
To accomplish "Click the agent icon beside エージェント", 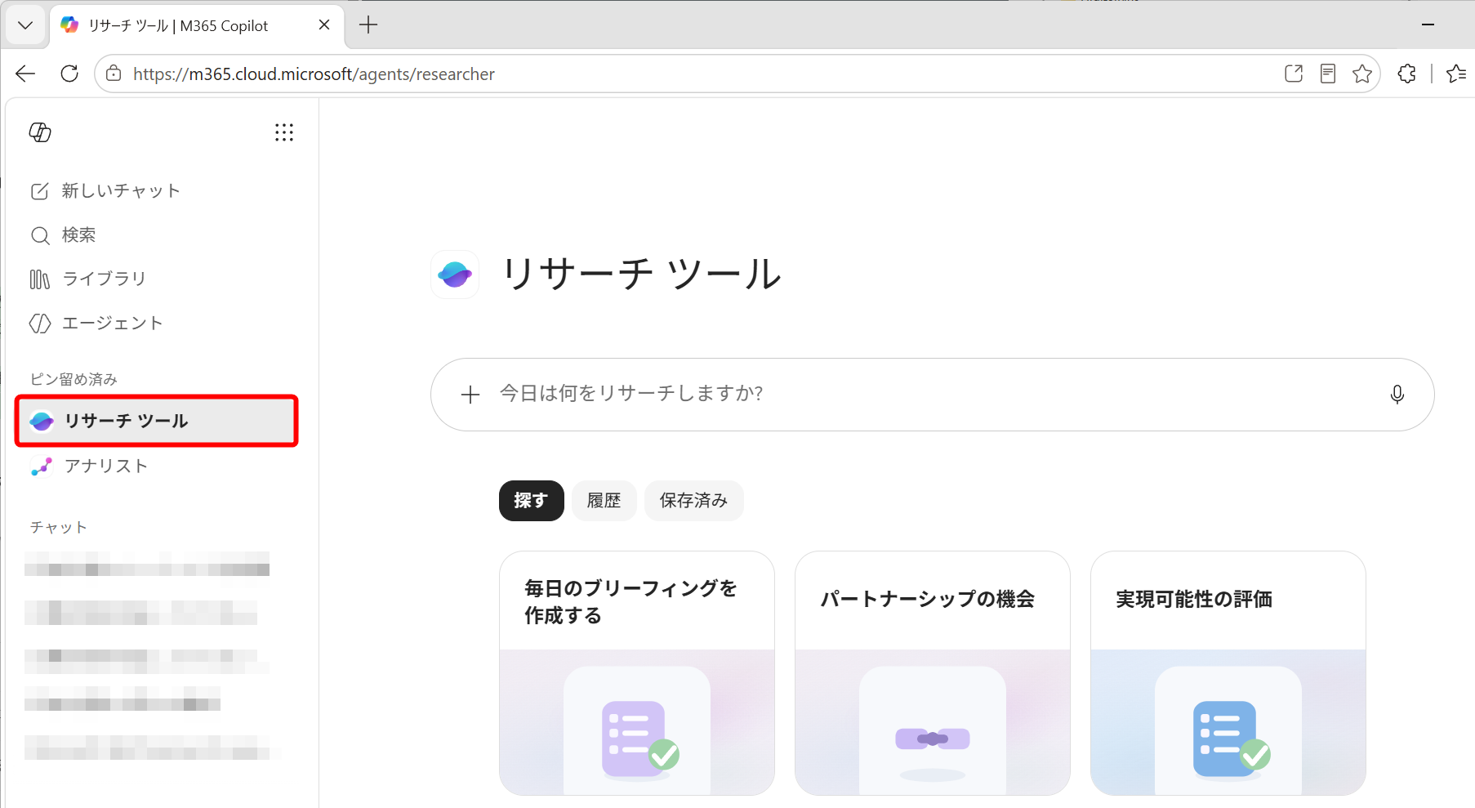I will point(40,324).
